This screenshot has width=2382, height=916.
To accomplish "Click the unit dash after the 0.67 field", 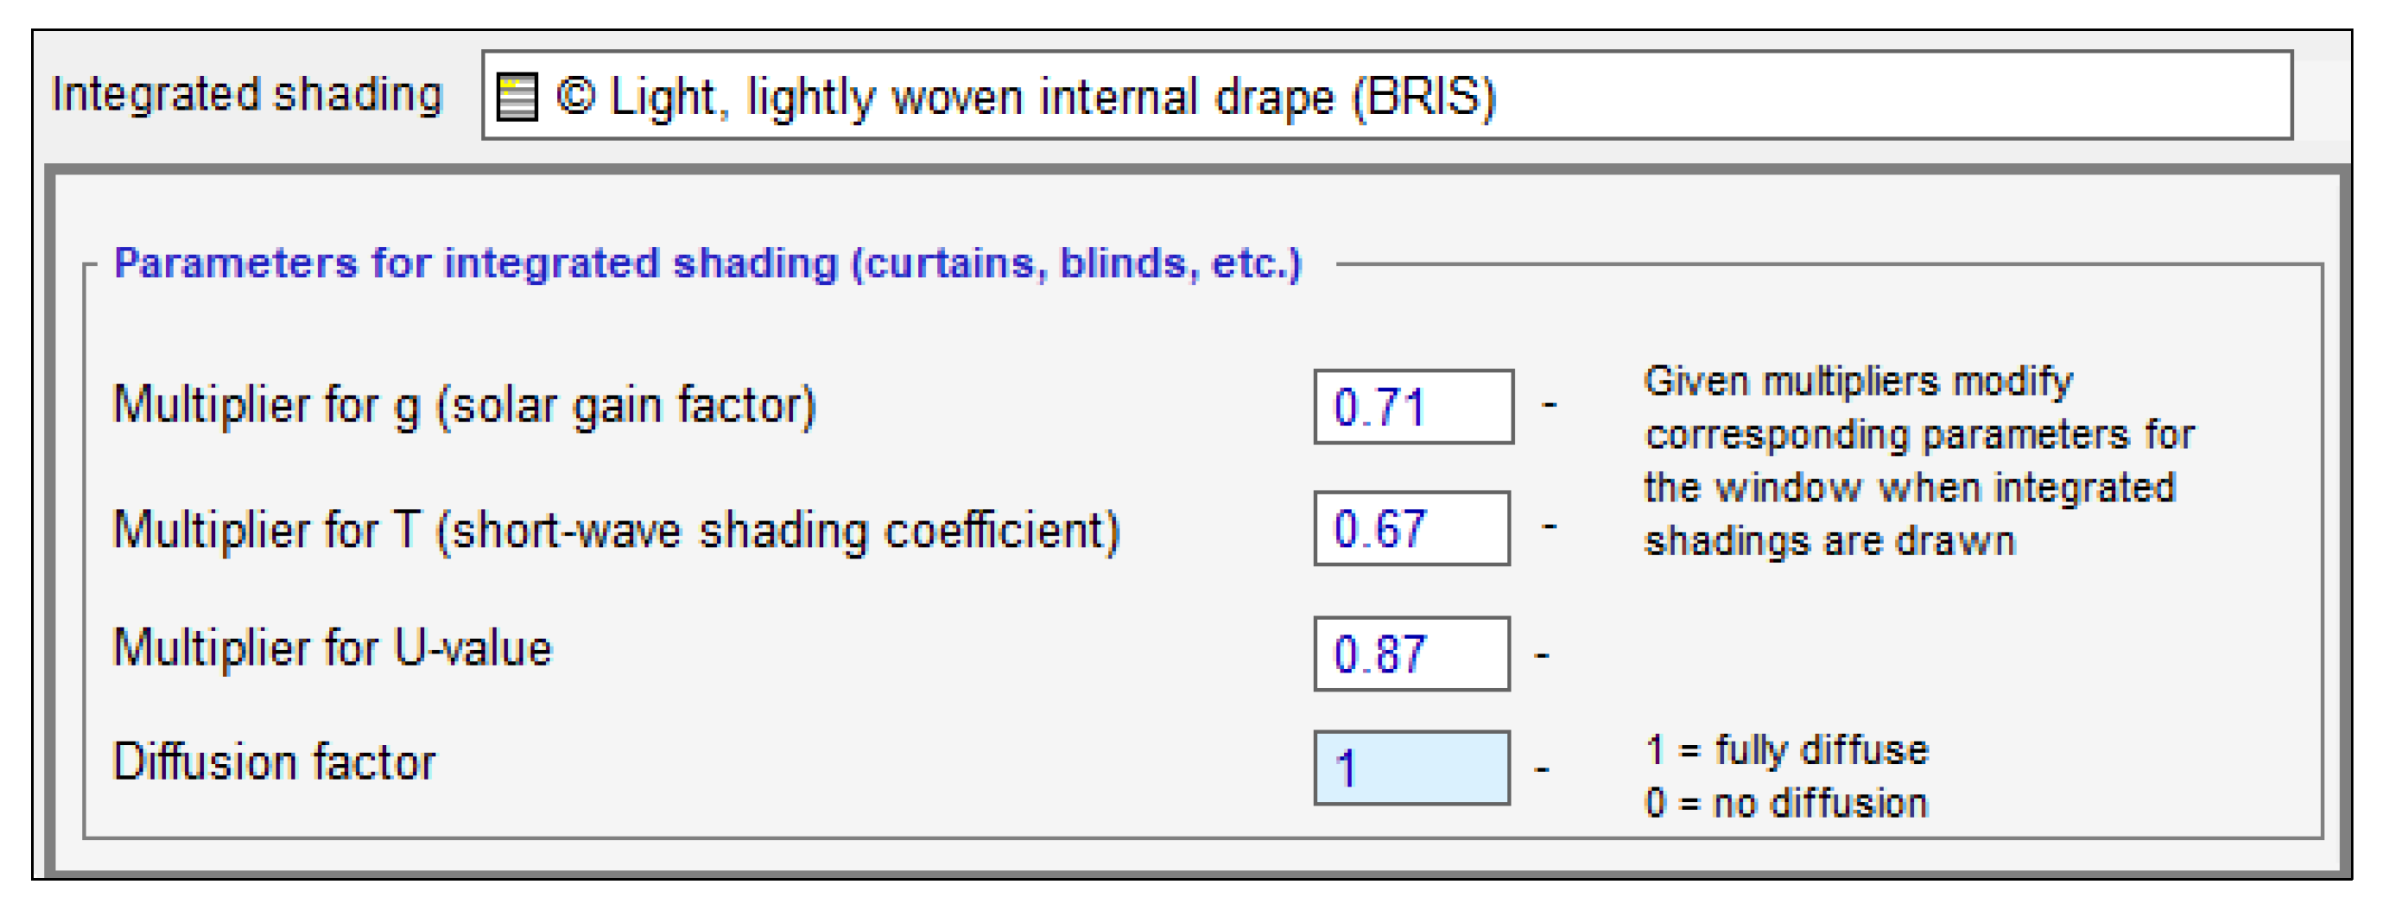I will pos(1549,527).
